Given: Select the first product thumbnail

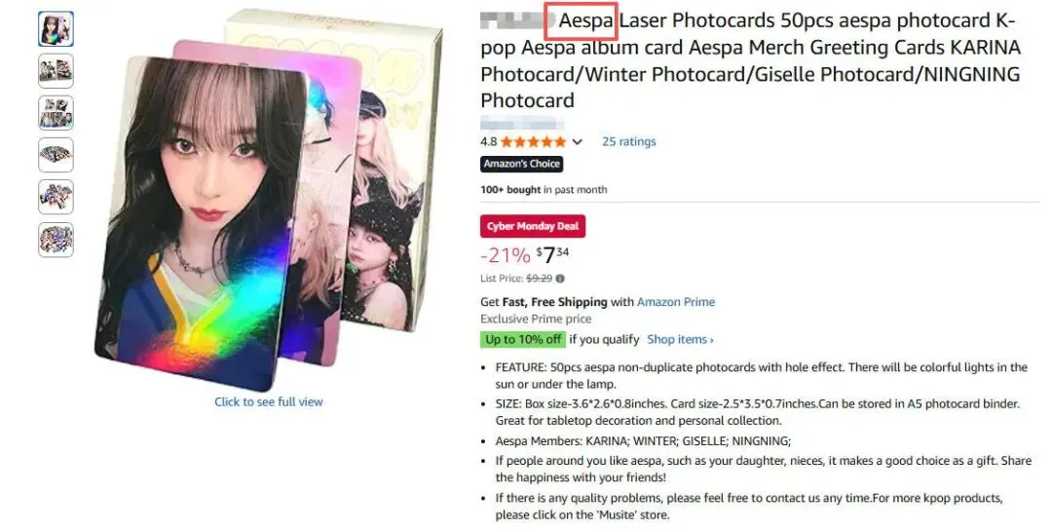Looking at the screenshot, I should [56, 29].
